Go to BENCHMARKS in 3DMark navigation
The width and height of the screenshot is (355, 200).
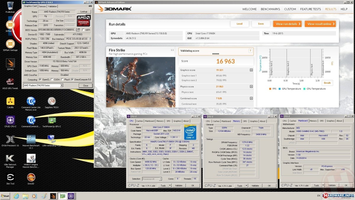(x=270, y=9)
